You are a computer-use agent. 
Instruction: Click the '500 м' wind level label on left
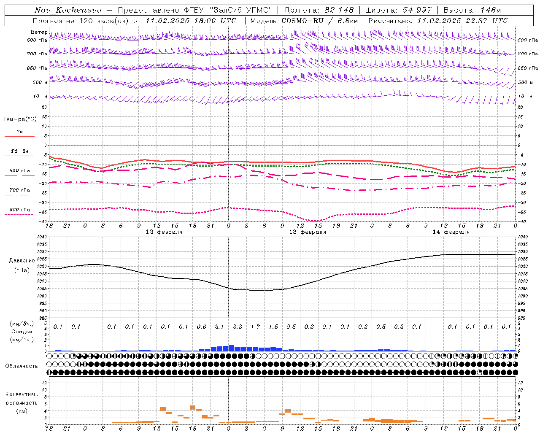pyautogui.click(x=40, y=82)
